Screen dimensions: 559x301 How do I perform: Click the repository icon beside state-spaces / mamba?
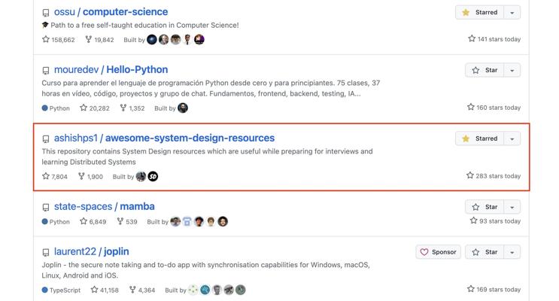(46, 208)
